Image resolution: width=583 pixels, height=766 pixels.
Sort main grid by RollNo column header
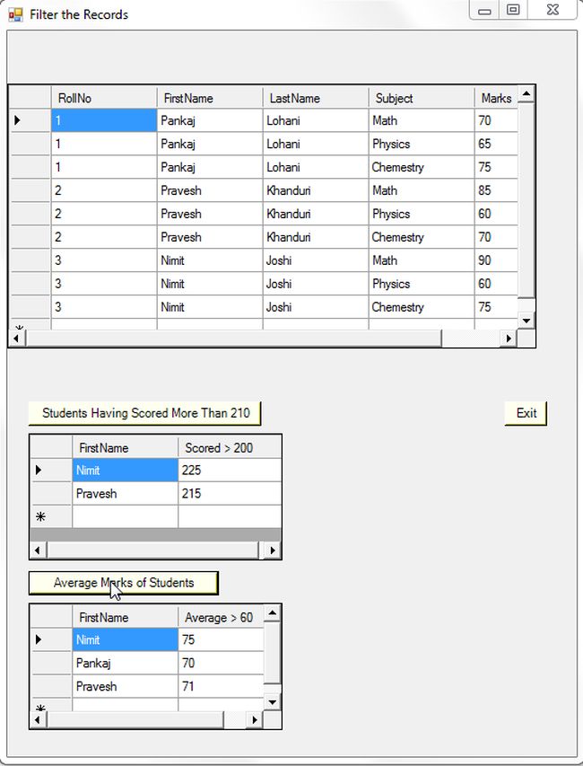click(x=103, y=98)
